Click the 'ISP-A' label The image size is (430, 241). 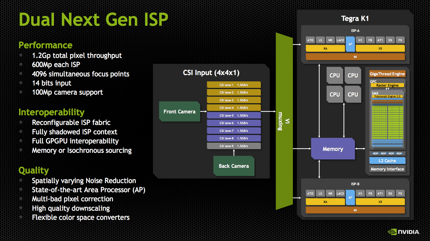pos(355,31)
